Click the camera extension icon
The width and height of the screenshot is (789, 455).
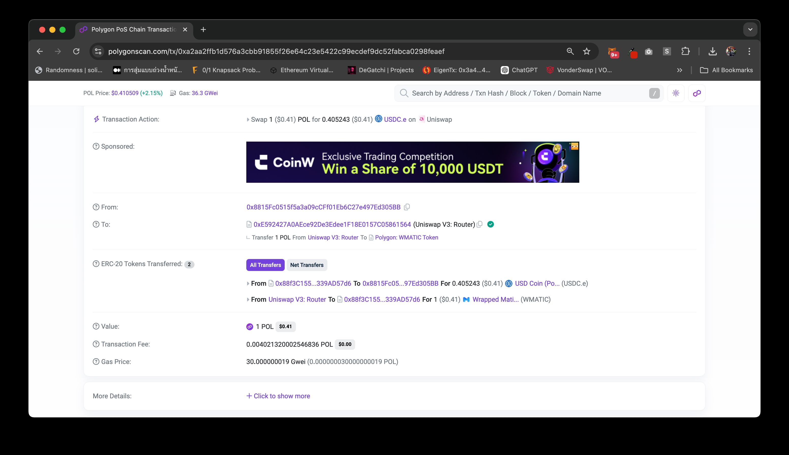649,52
